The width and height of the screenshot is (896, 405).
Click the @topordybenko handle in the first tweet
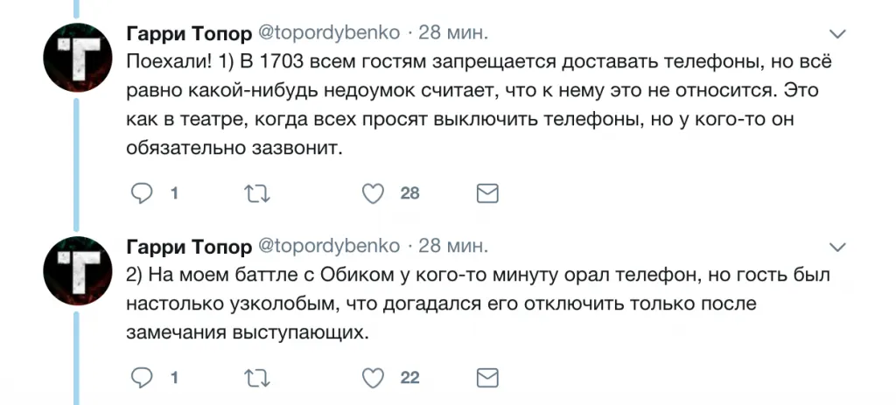[329, 33]
